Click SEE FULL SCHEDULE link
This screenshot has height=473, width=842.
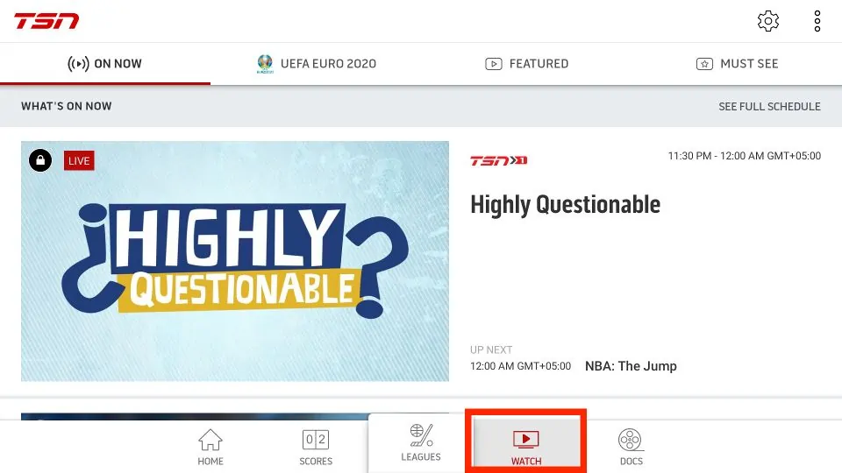click(769, 106)
